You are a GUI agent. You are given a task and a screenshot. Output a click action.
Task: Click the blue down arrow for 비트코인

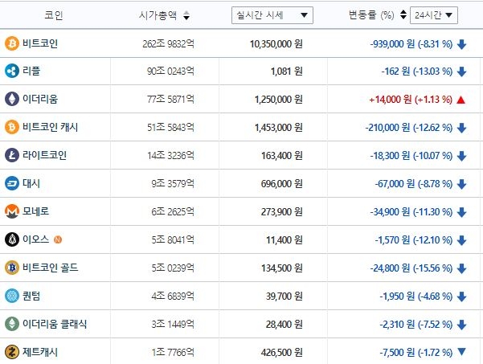click(461, 43)
